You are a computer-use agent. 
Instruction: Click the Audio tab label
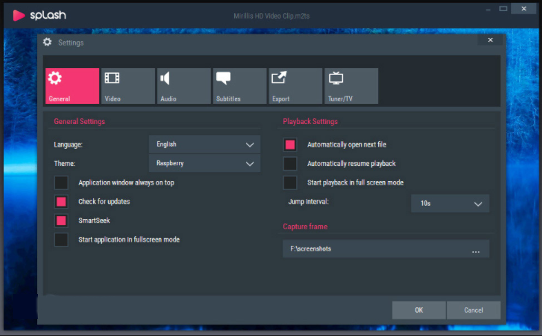tap(168, 99)
